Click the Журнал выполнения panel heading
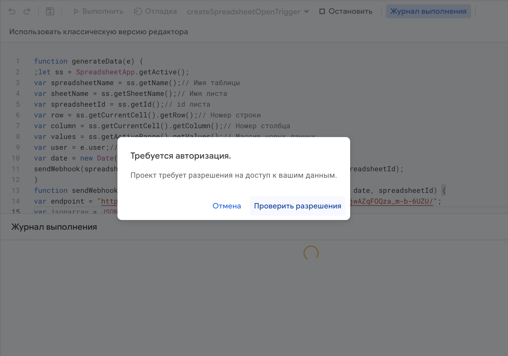This screenshot has height=356, width=508. pos(54,227)
